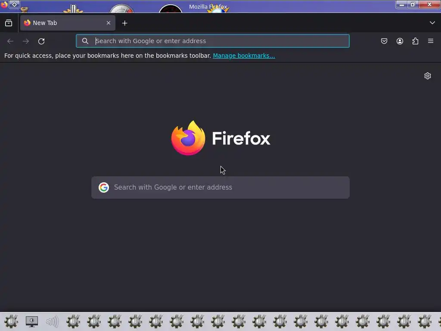Go forward with the right arrow button
Image resolution: width=441 pixels, height=331 pixels.
point(26,41)
